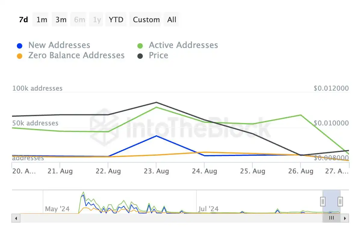This screenshot has width=361, height=240.
Task: Switch to the 3m time range
Action: (x=61, y=20)
